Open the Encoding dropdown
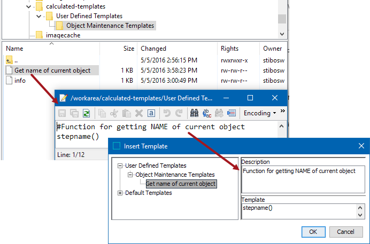 click(260, 113)
